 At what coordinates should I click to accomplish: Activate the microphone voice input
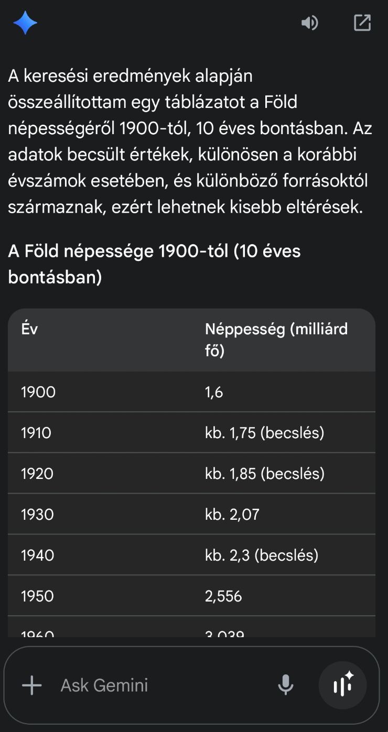286,685
